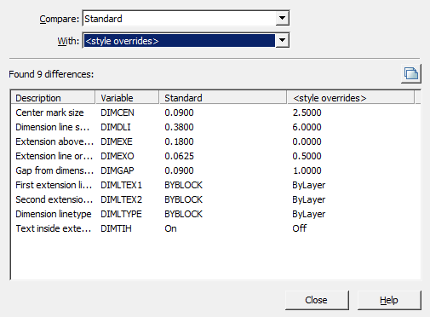Copy differences to clipboard icon
Viewport: 430px width, 317px height.
pyautogui.click(x=411, y=74)
